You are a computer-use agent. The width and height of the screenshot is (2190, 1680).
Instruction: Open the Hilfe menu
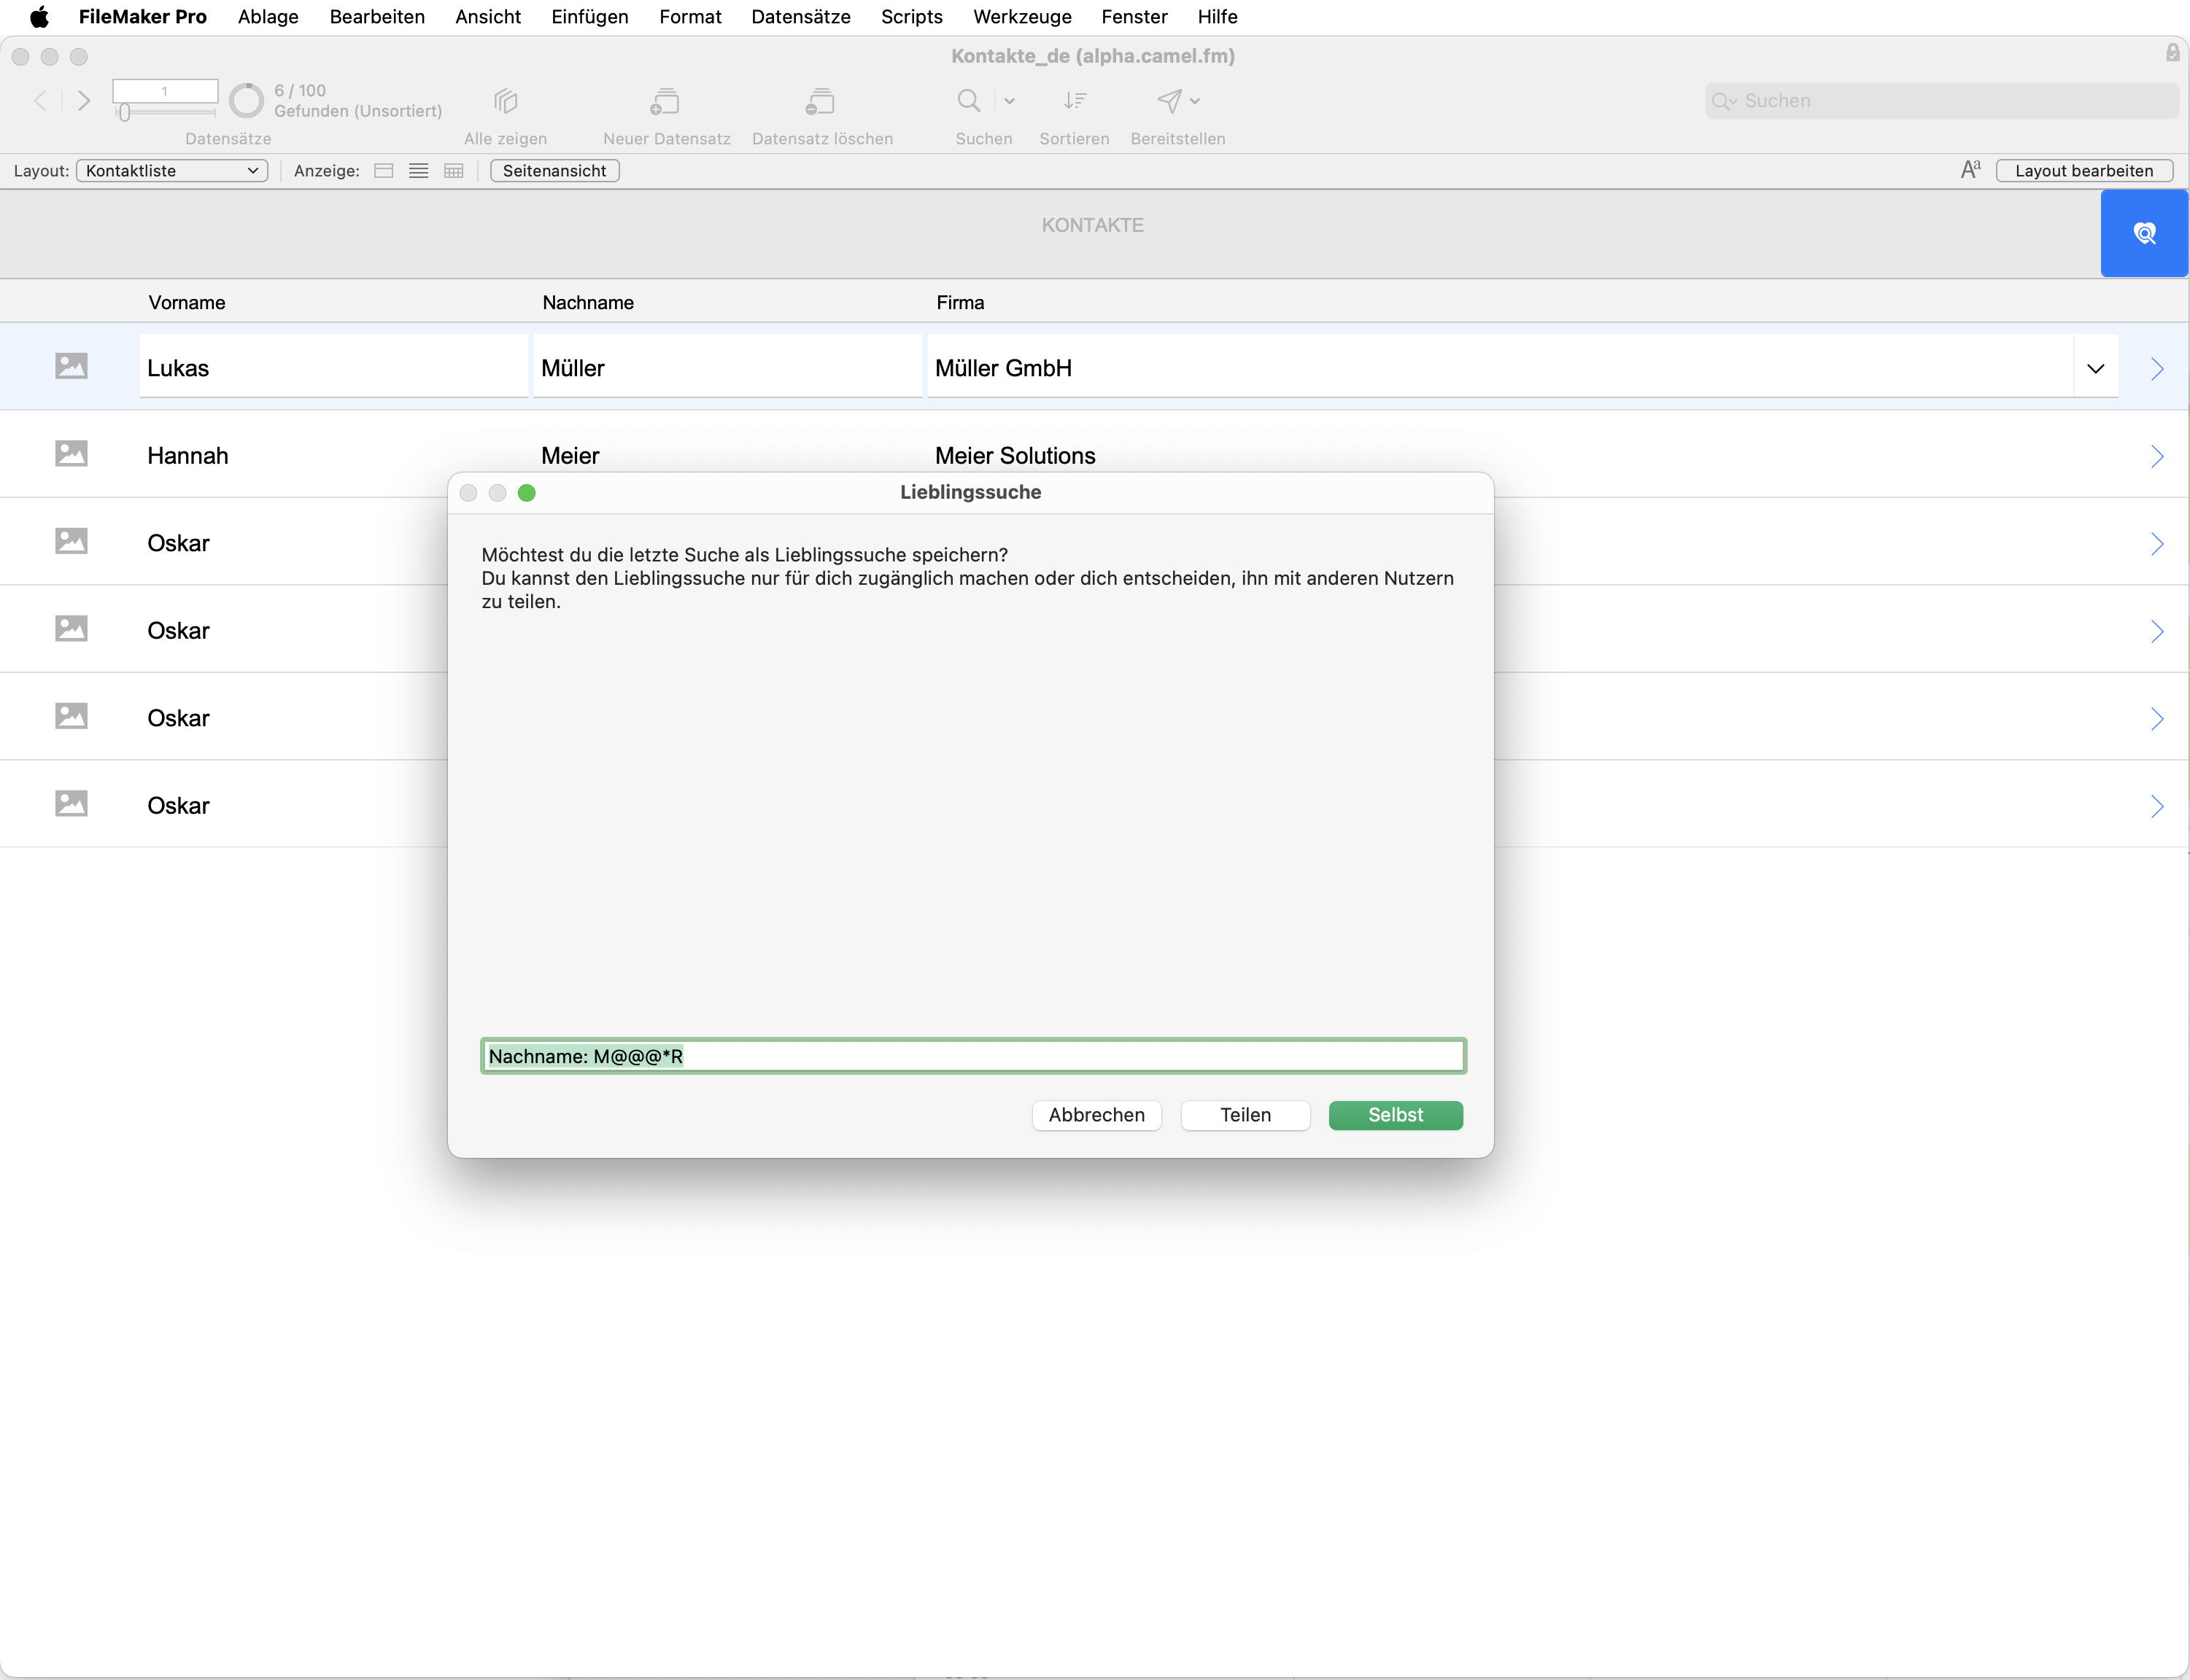(1218, 17)
